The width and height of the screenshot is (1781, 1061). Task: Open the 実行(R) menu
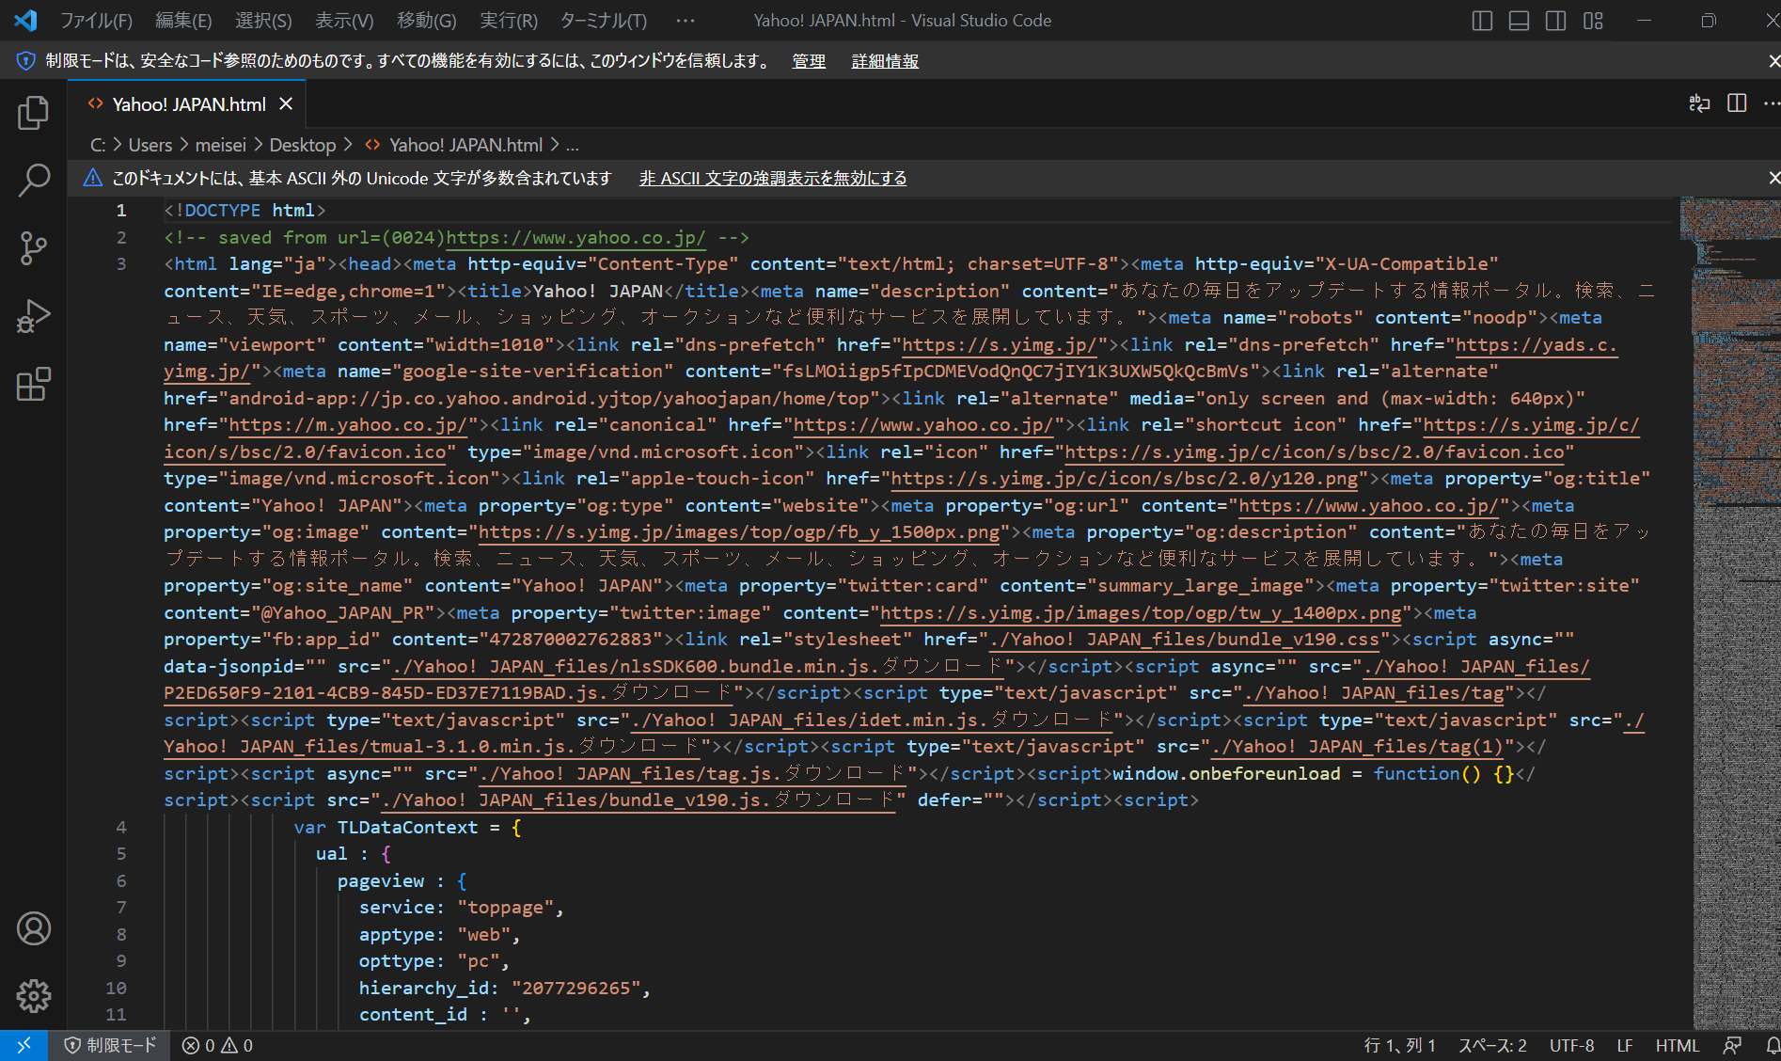(x=509, y=21)
